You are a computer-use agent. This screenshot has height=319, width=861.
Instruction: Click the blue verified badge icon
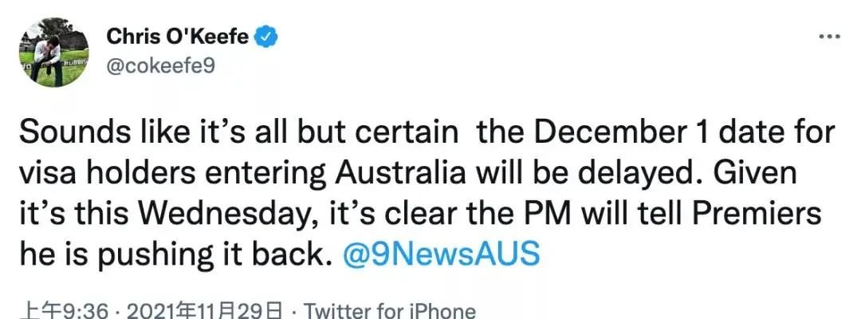pos(267,37)
